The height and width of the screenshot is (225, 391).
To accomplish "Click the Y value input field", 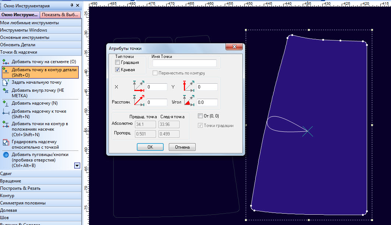I will pos(207,87).
